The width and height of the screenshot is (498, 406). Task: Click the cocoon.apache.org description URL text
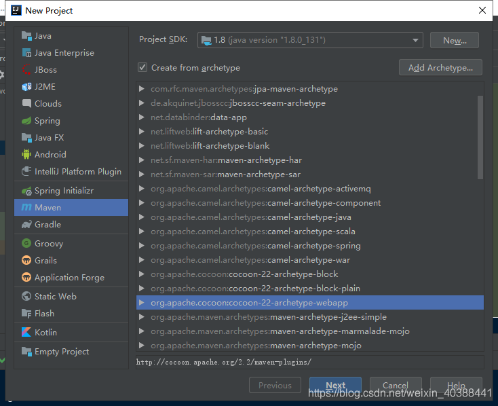tap(224, 362)
